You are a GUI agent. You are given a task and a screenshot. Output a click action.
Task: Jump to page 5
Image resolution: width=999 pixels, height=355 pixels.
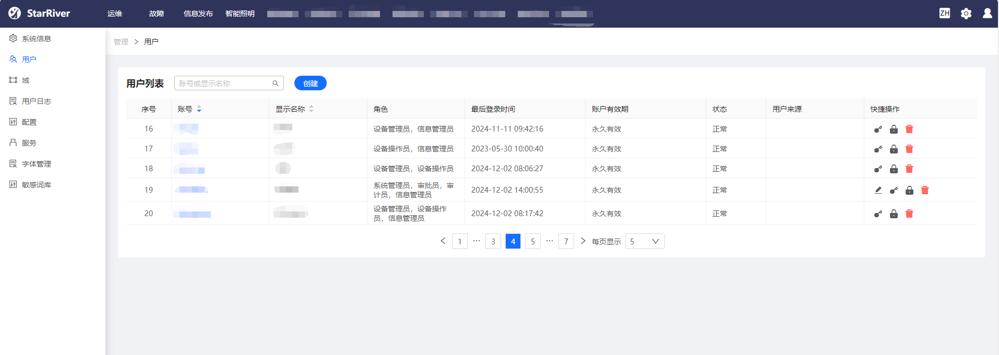click(533, 241)
